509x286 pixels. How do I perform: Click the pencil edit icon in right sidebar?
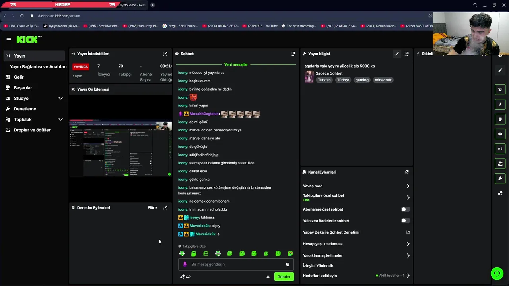tap(500, 70)
